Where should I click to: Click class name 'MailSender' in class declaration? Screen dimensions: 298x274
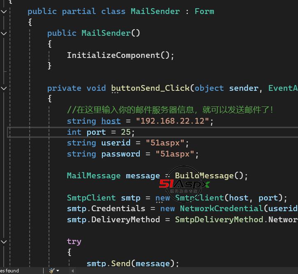pos(155,12)
